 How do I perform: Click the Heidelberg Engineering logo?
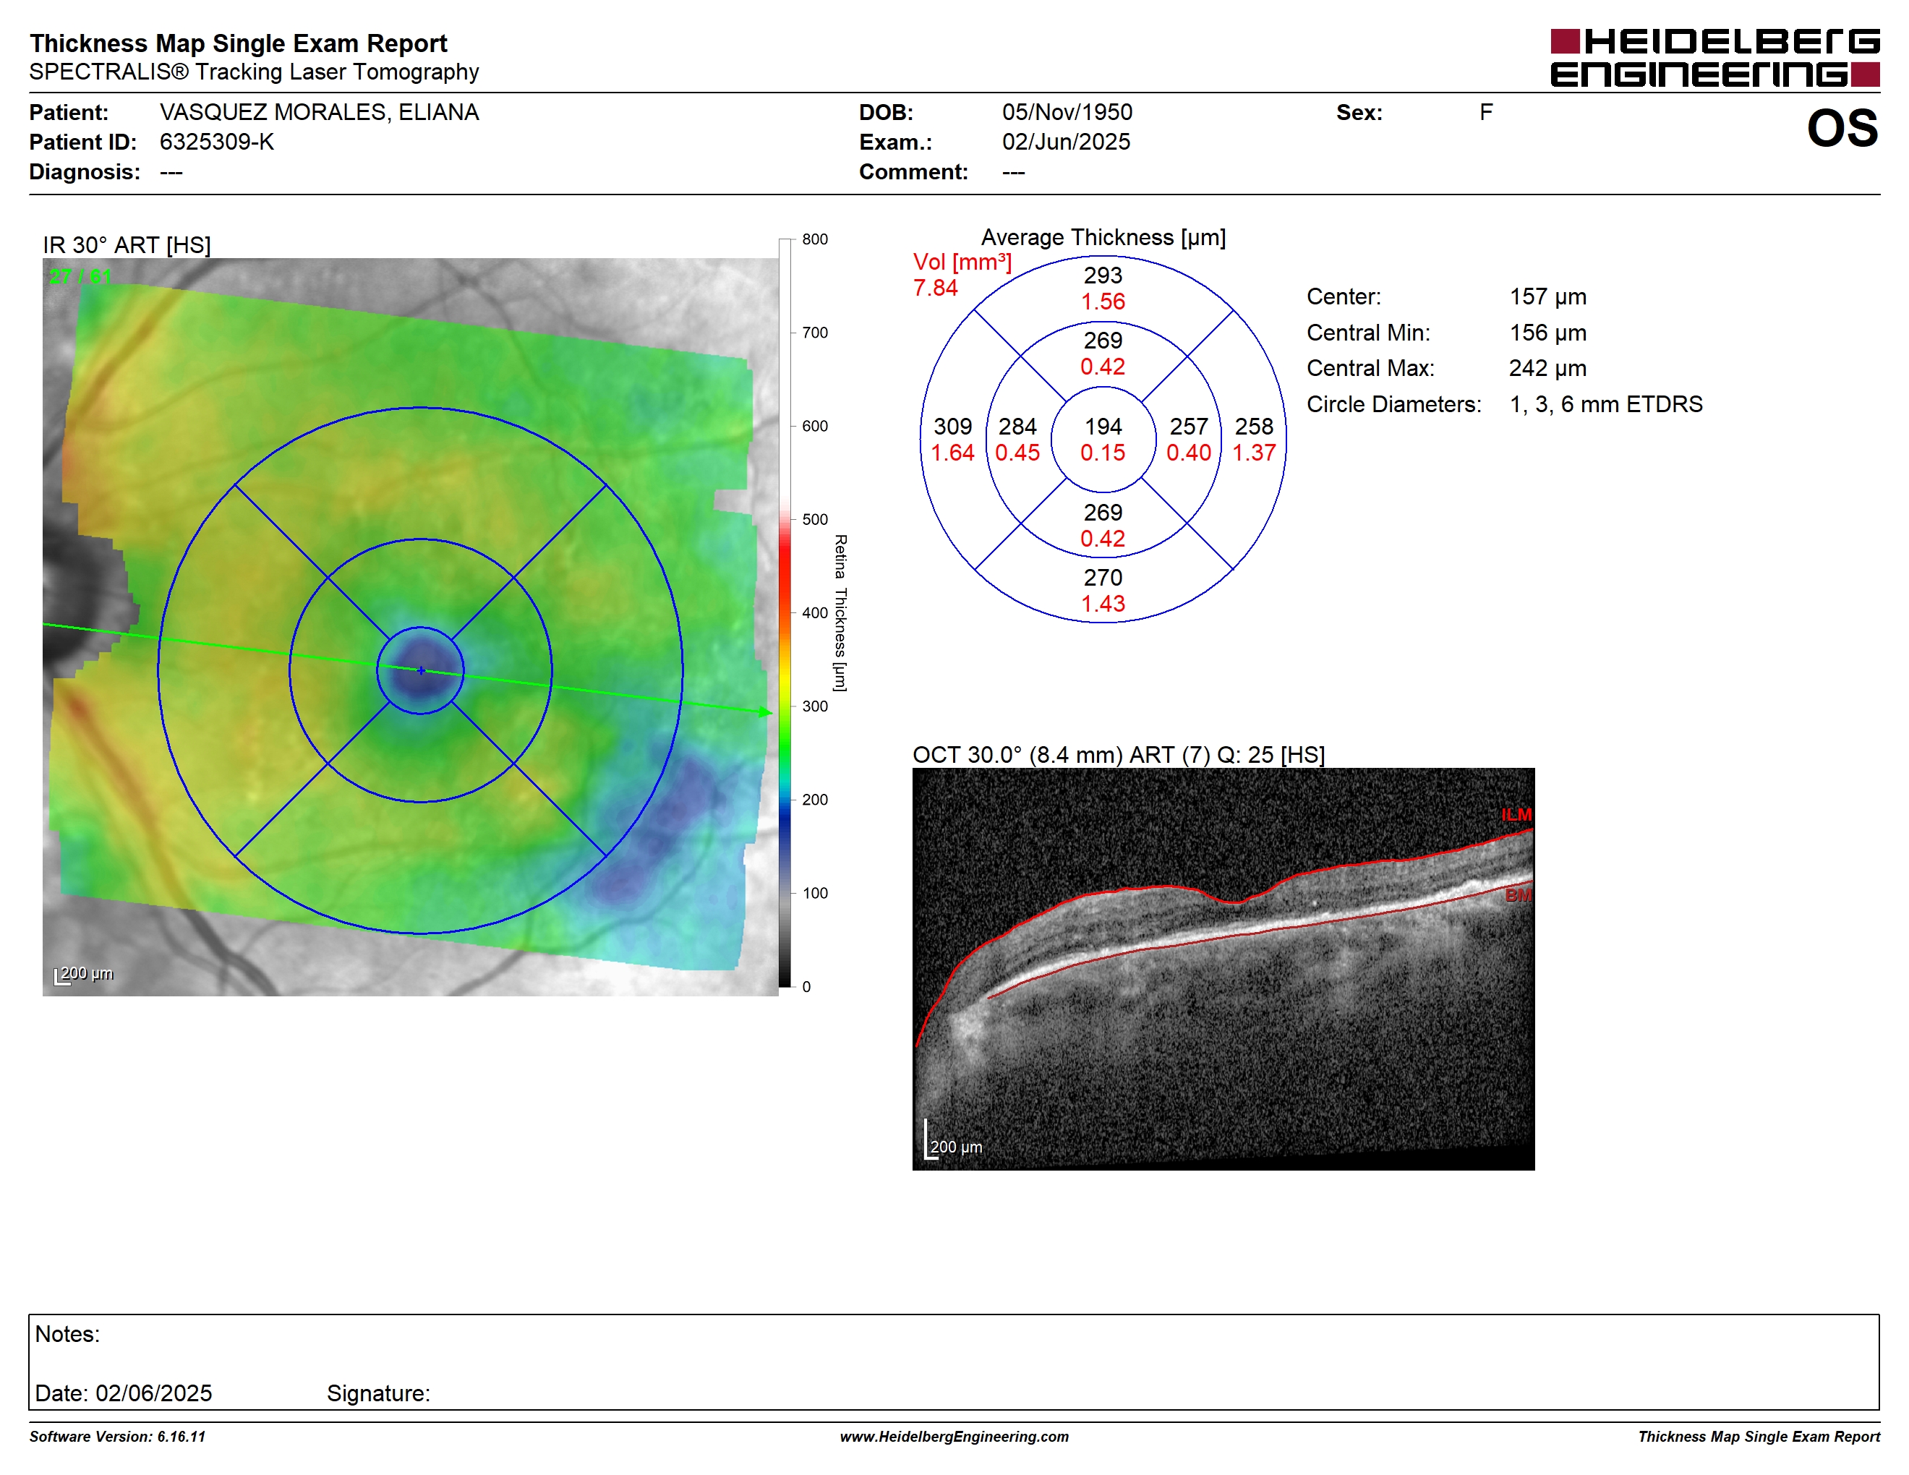(x=1714, y=58)
